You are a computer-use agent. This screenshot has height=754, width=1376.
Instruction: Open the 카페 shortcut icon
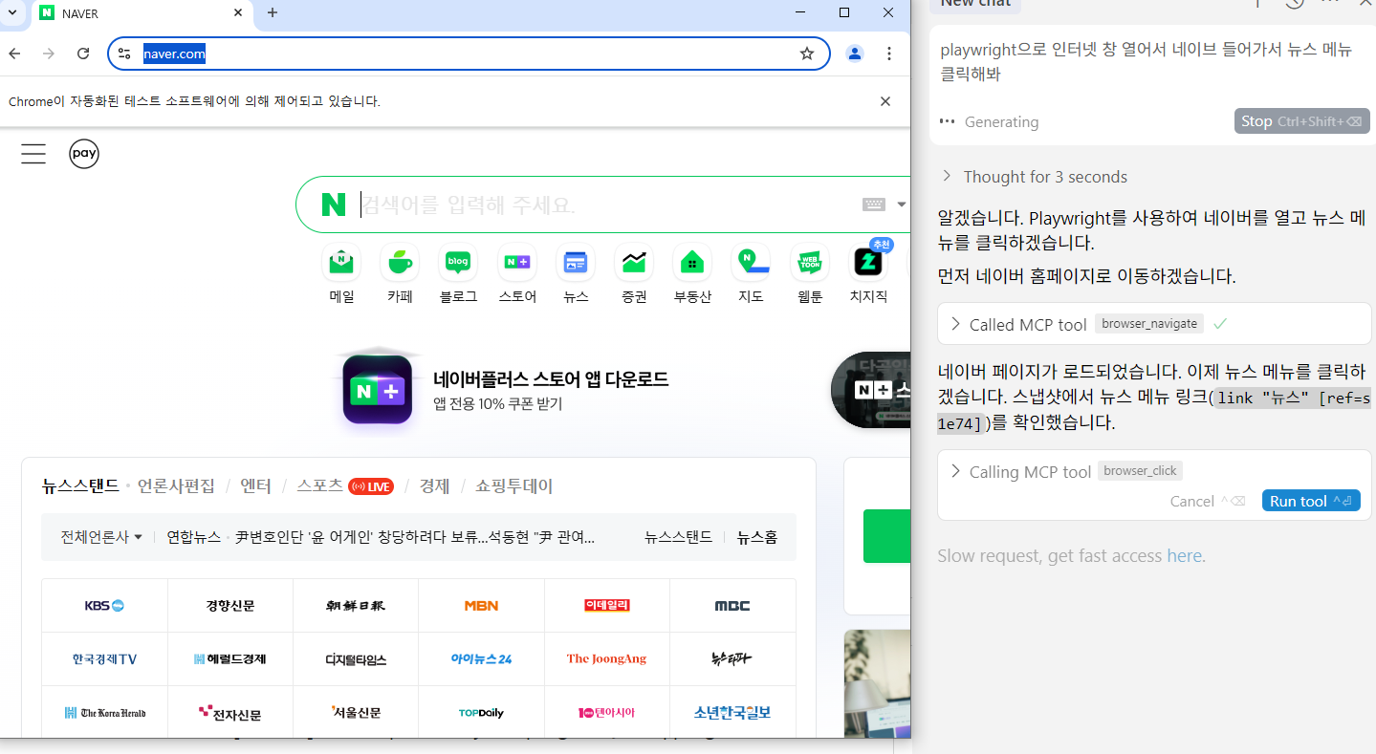tap(400, 262)
